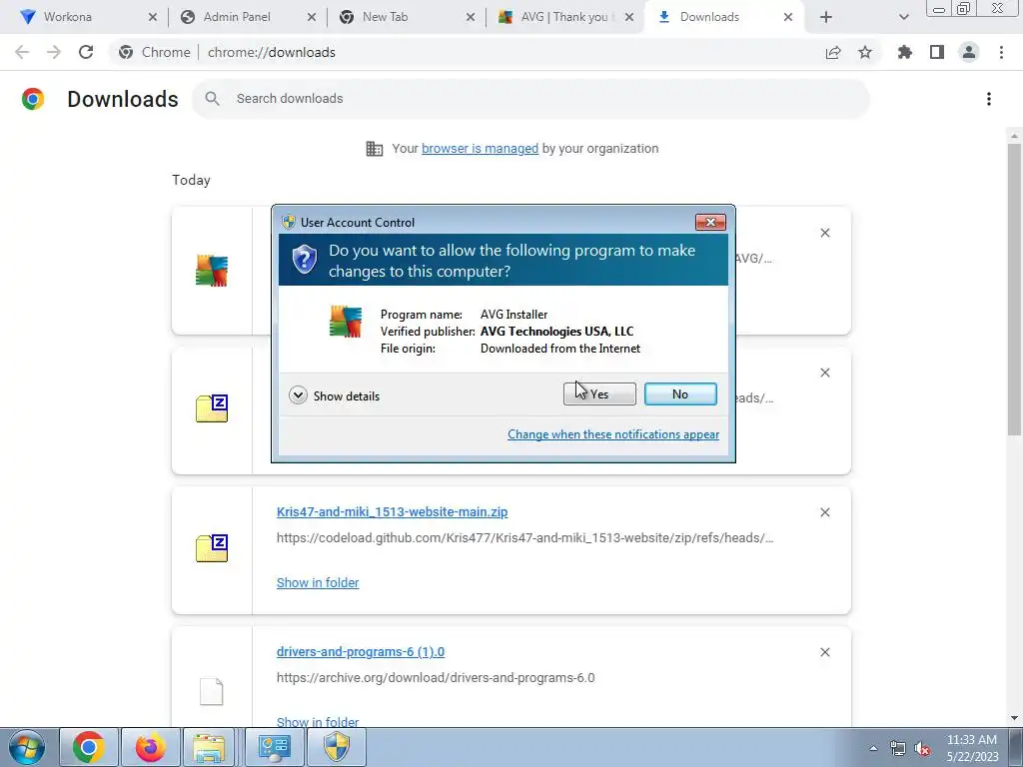
Task: Remove the second download entry from the list
Action: click(x=824, y=373)
